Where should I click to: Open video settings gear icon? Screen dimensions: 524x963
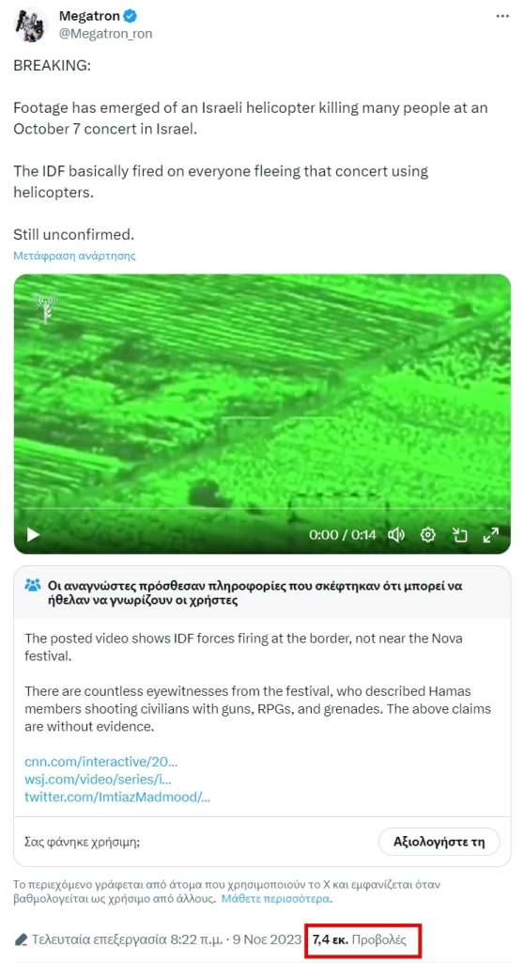pyautogui.click(x=427, y=535)
